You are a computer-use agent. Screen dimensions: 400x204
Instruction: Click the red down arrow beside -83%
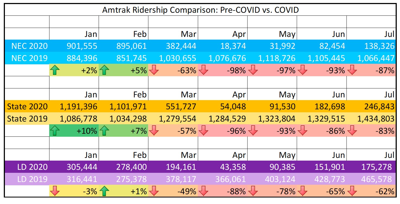(352, 131)
